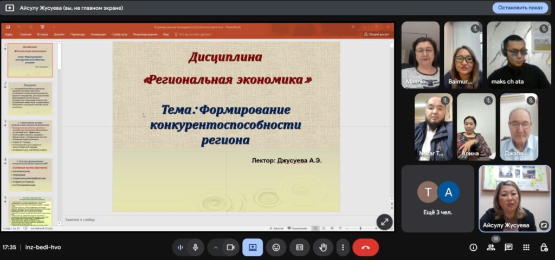Open more options three-dot menu
555x260 pixels.
343,248
